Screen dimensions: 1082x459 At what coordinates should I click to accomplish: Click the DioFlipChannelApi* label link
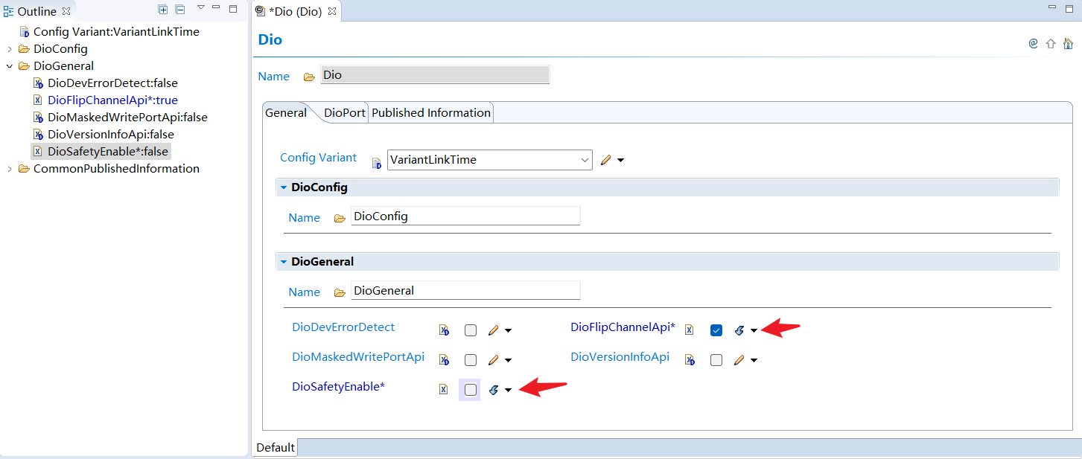[623, 327]
